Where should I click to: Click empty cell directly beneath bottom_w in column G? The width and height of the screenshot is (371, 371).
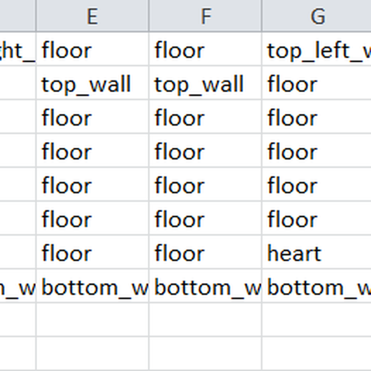coord(316,321)
